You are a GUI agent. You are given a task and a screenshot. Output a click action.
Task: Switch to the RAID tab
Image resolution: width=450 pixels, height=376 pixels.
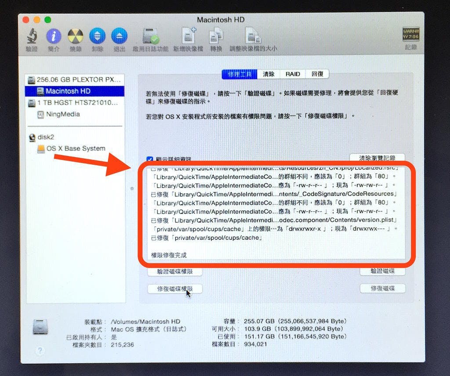(x=293, y=74)
